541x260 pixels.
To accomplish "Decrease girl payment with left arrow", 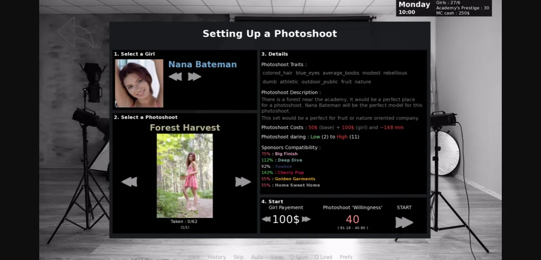I will click(266, 219).
